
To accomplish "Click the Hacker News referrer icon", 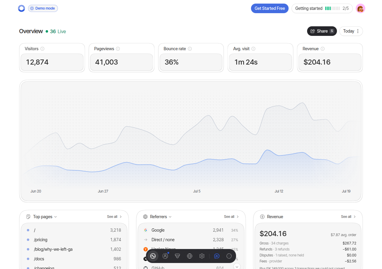I will click(146, 249).
